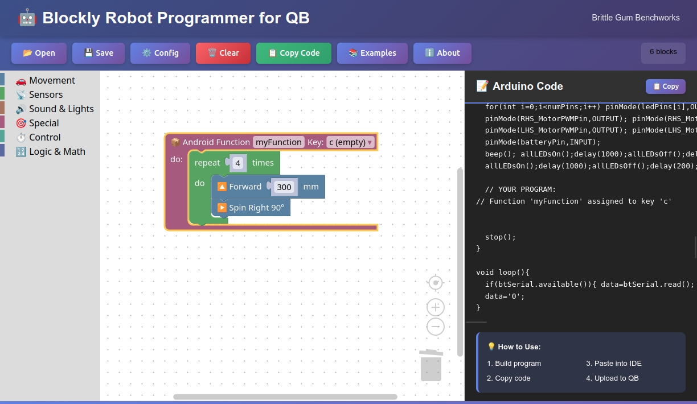Click the workspace vertical scrollbar

click(460, 262)
